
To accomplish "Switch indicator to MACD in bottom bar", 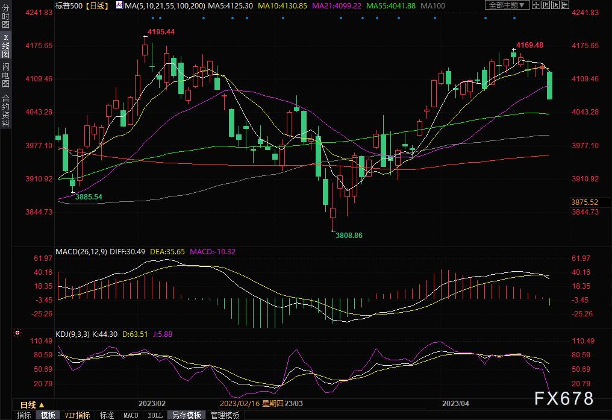I will click(131, 415).
